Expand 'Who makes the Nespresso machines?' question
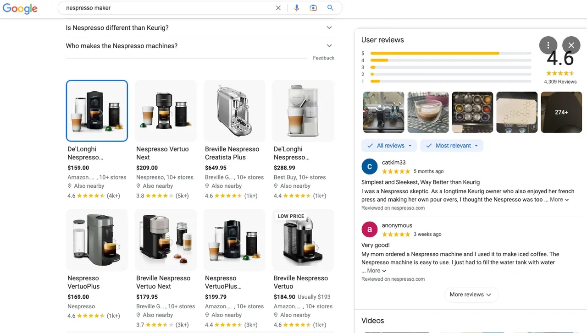This screenshot has height=333, width=587. [200, 46]
